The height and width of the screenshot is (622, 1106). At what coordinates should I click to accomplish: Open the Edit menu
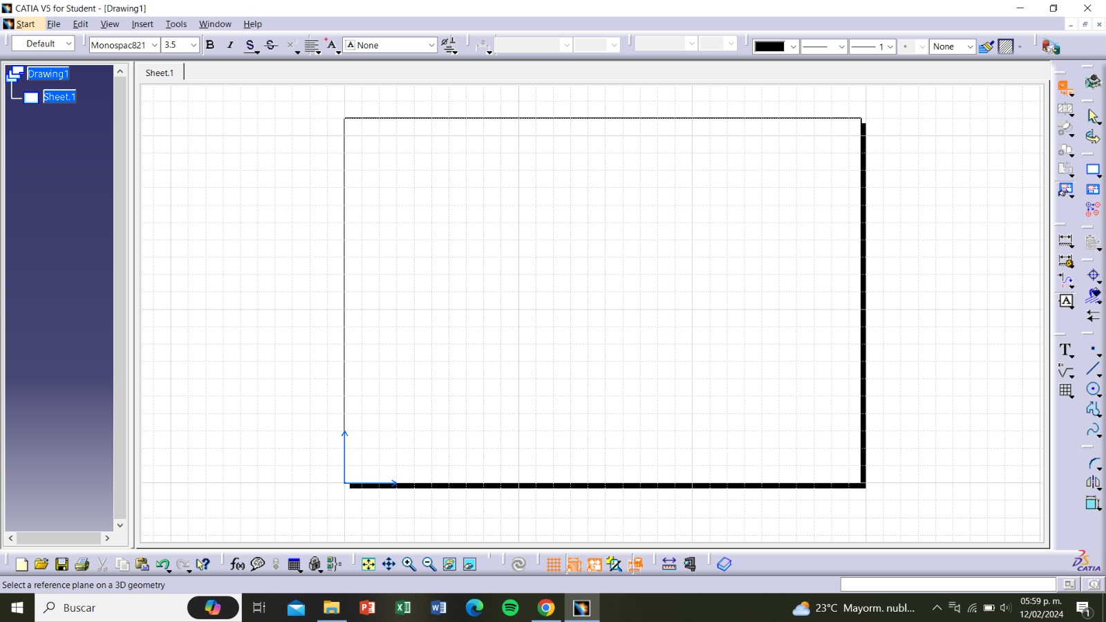(80, 24)
